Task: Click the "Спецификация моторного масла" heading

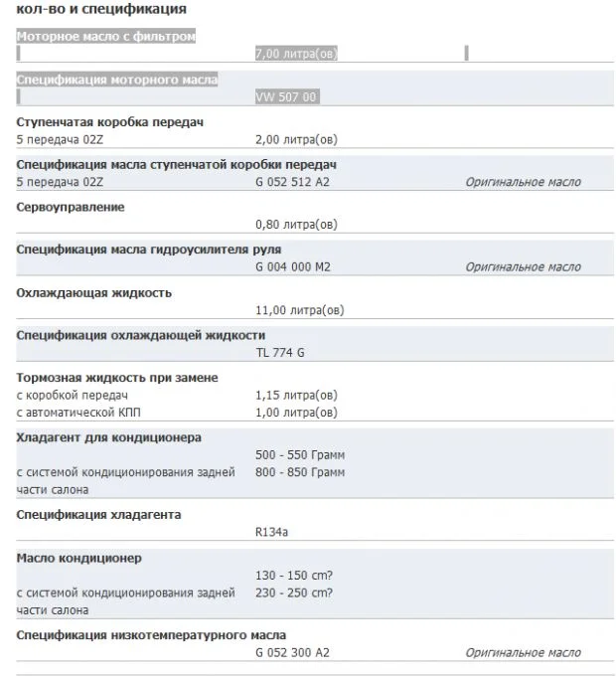Action: pos(117,80)
